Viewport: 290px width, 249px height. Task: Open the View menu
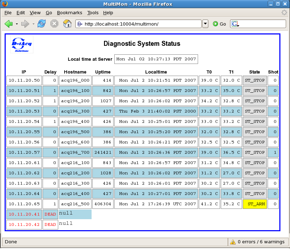pos(35,13)
